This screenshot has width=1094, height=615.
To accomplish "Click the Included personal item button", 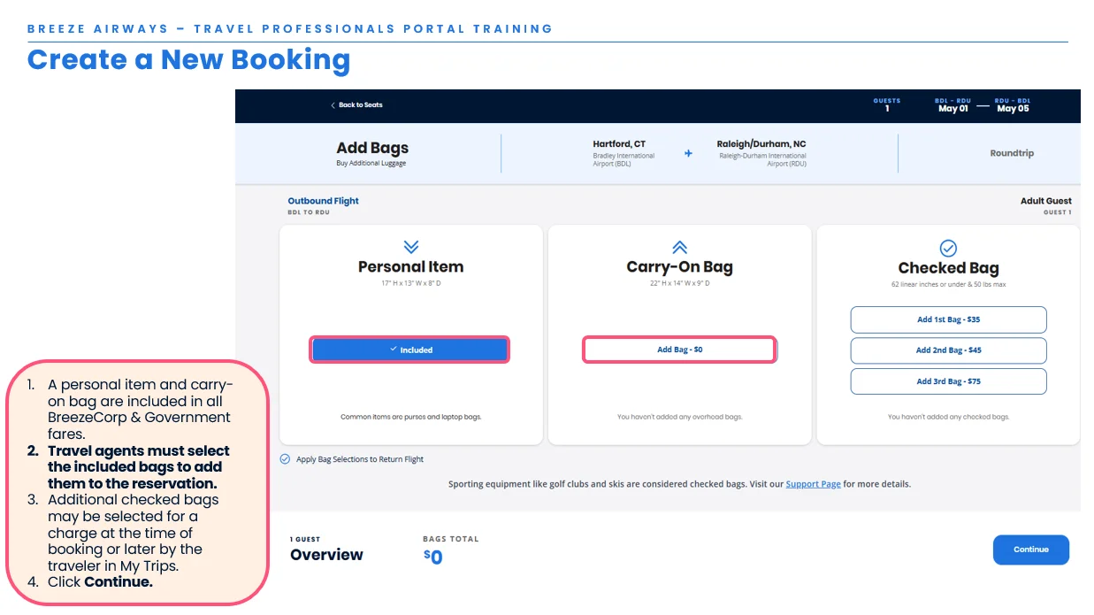I will point(409,350).
